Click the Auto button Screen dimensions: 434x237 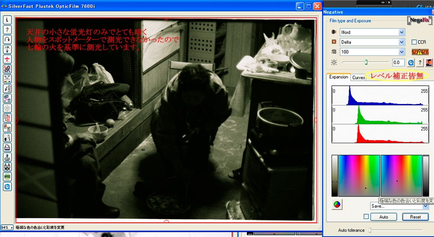pos(384,217)
